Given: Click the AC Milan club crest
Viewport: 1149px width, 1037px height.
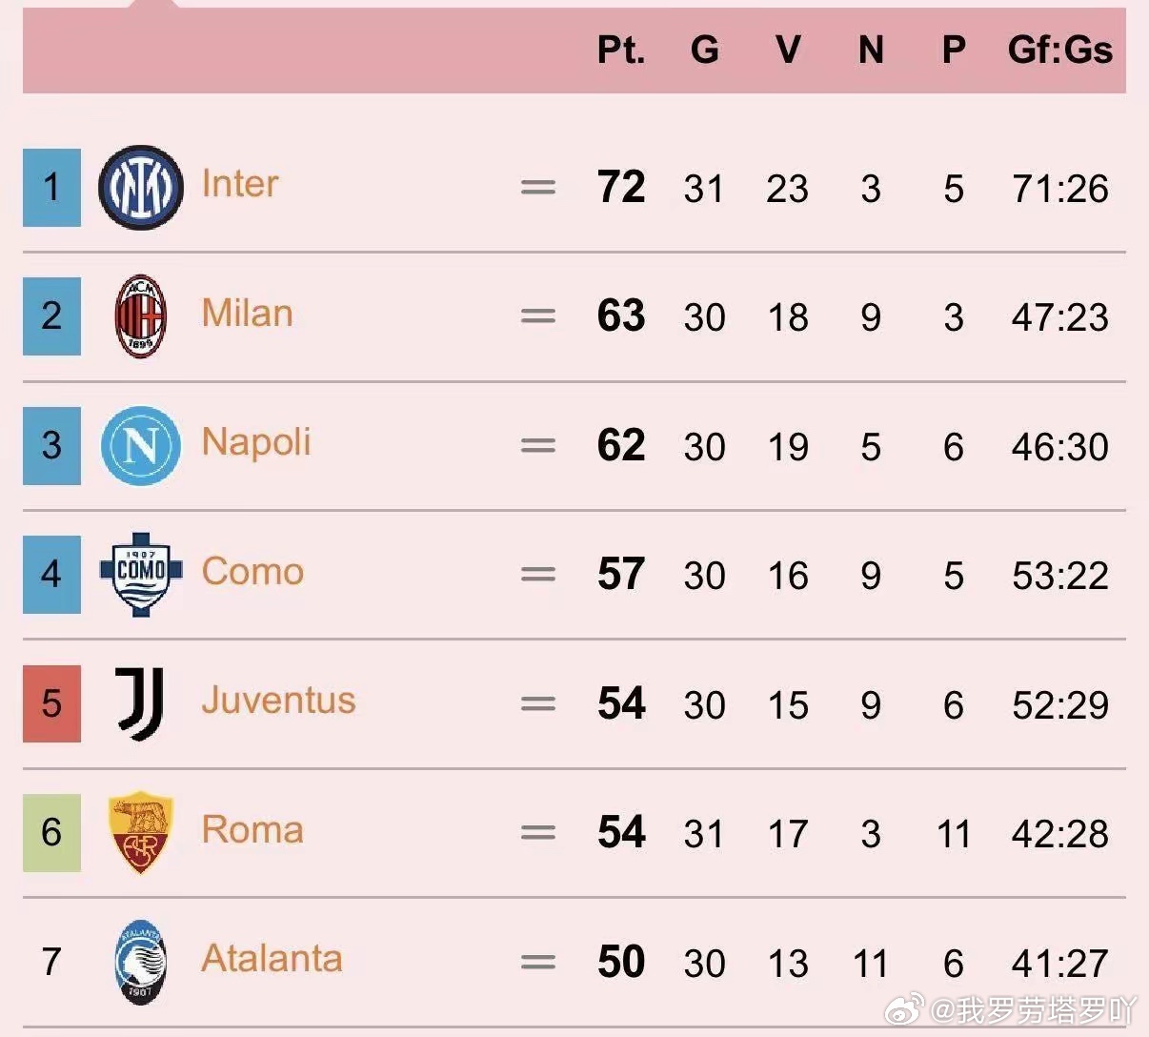Looking at the screenshot, I should (x=140, y=316).
